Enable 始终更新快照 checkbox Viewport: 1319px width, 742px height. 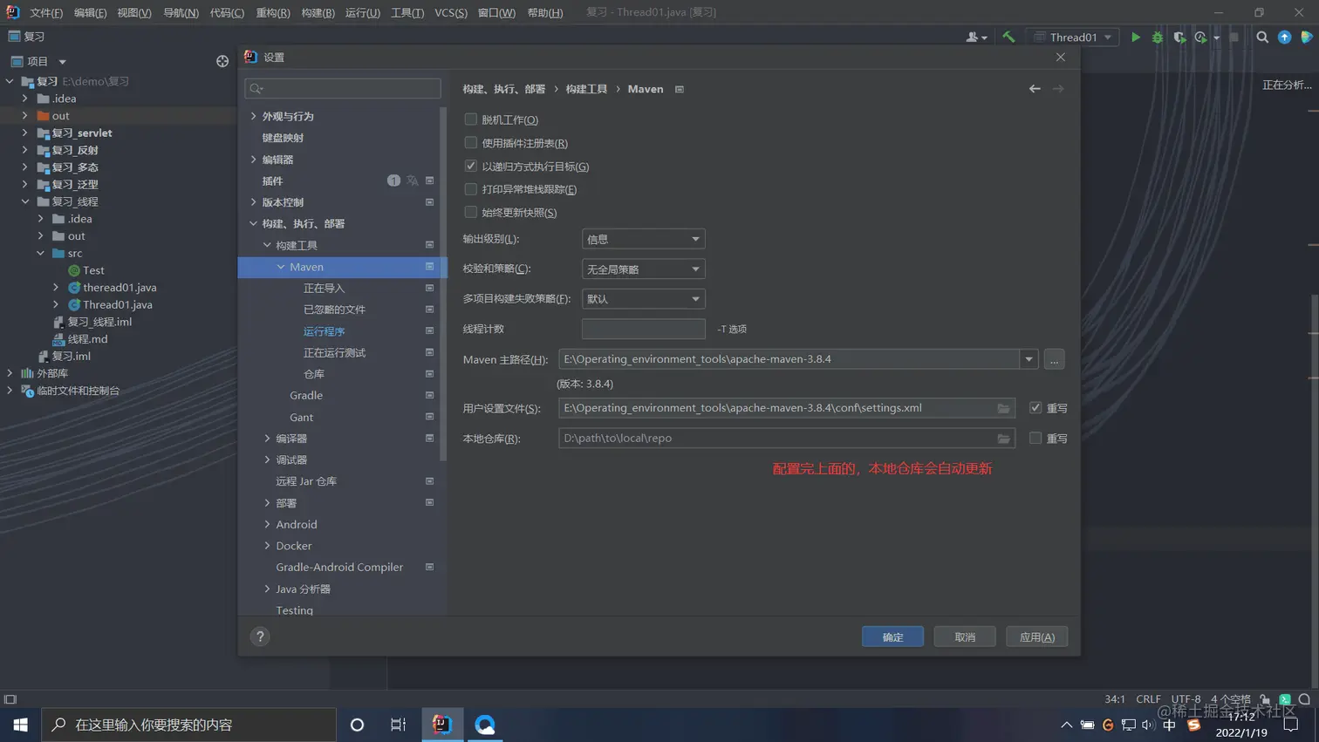tap(471, 212)
